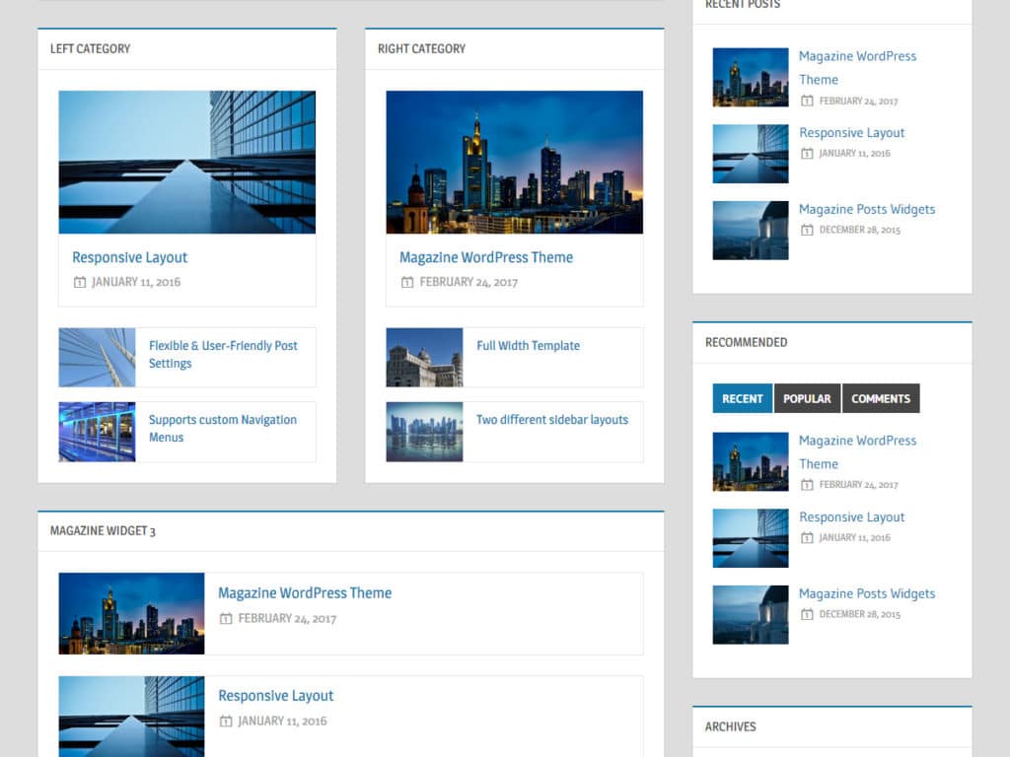
Task: Click the Magazine Widget 3 heading
Action: 103,531
